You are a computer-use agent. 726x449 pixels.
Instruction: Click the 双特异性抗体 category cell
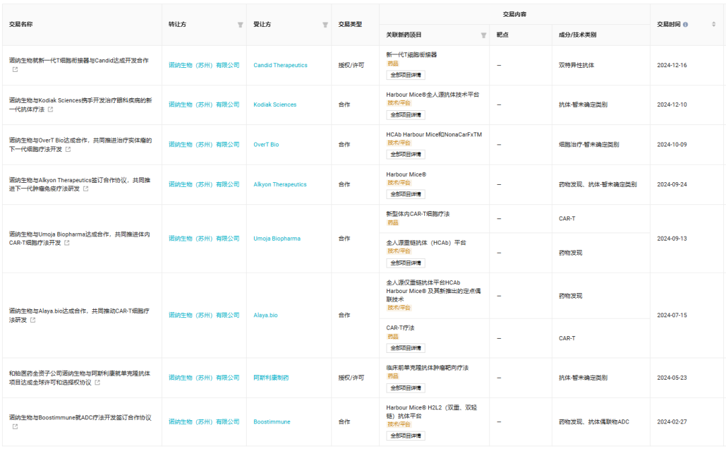577,65
